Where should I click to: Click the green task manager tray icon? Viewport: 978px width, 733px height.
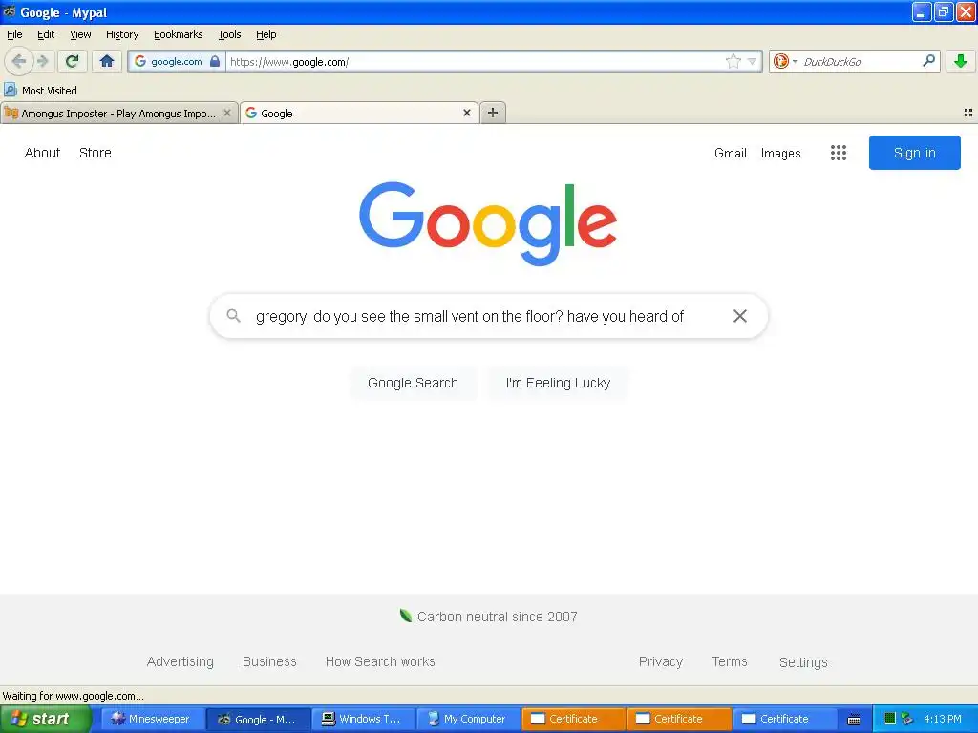point(889,719)
